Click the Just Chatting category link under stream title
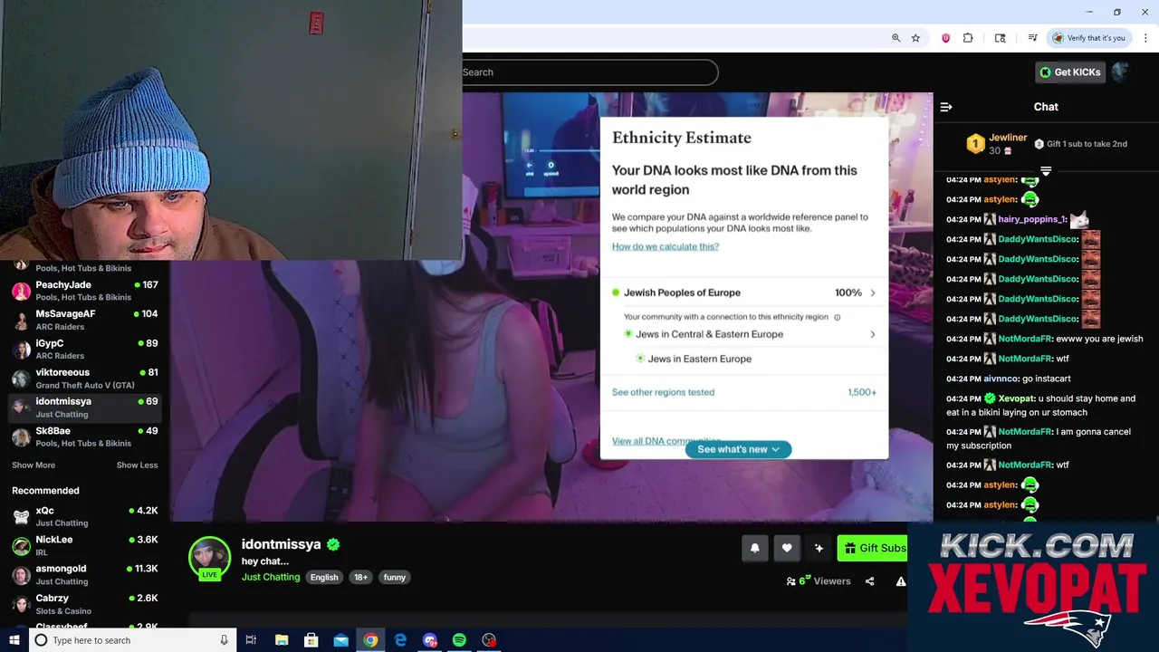The height and width of the screenshot is (652, 1159). pyautogui.click(x=271, y=577)
